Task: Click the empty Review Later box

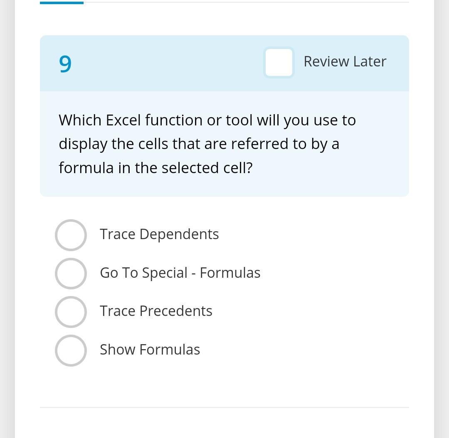Action: click(x=279, y=63)
